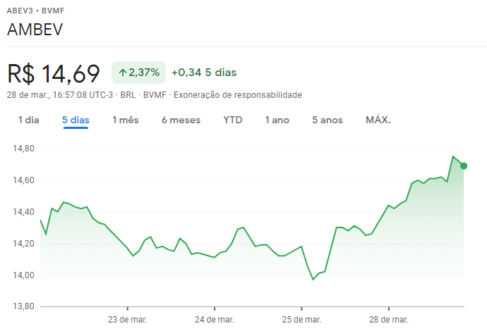Switch chart to 1 mês range
The width and height of the screenshot is (487, 331).
[126, 120]
